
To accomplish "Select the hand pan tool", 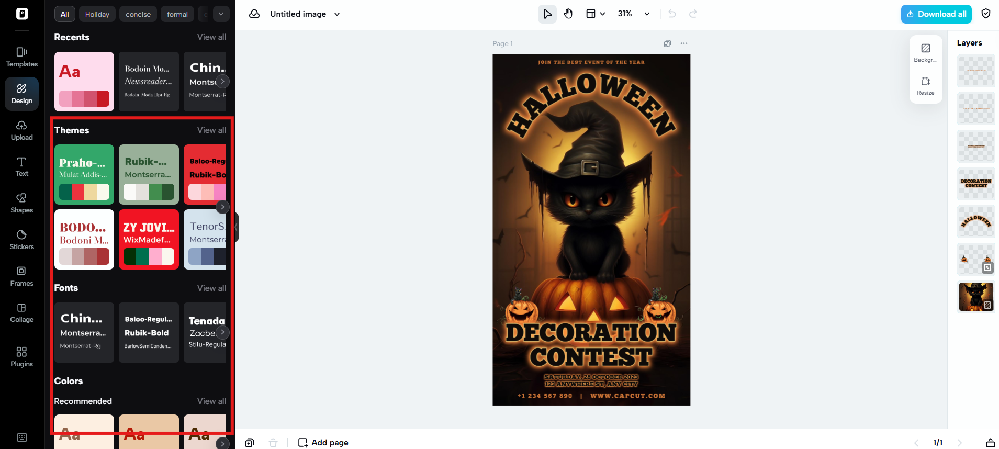I will coord(568,14).
